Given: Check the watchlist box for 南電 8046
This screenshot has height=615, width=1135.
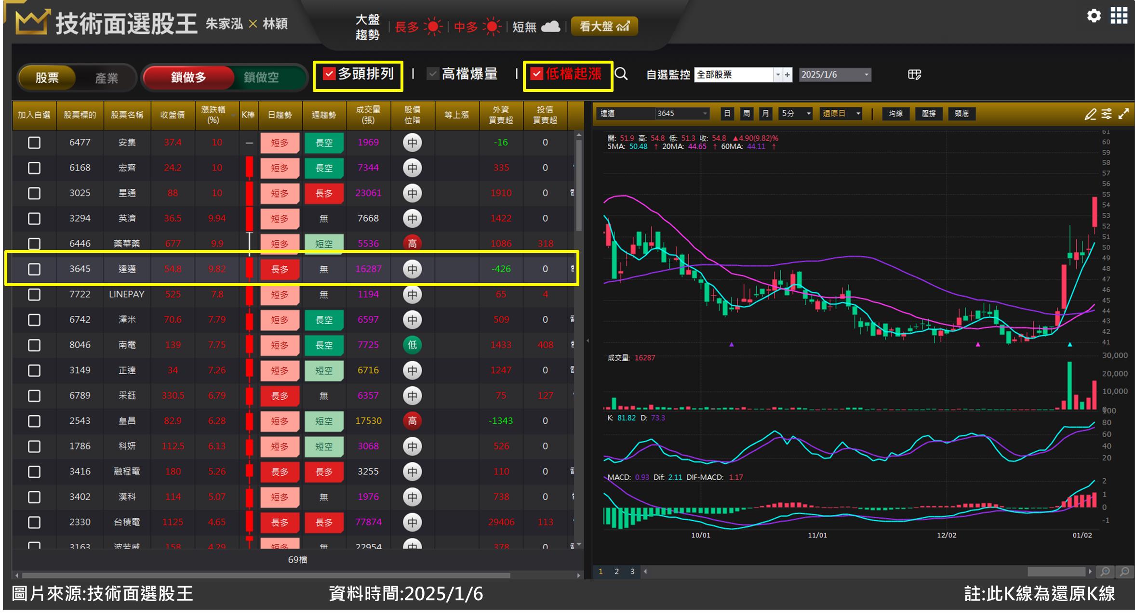Looking at the screenshot, I should tap(34, 345).
